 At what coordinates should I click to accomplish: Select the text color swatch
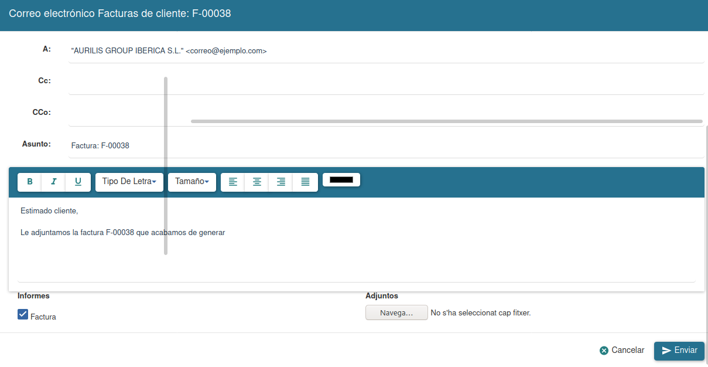coord(341,179)
